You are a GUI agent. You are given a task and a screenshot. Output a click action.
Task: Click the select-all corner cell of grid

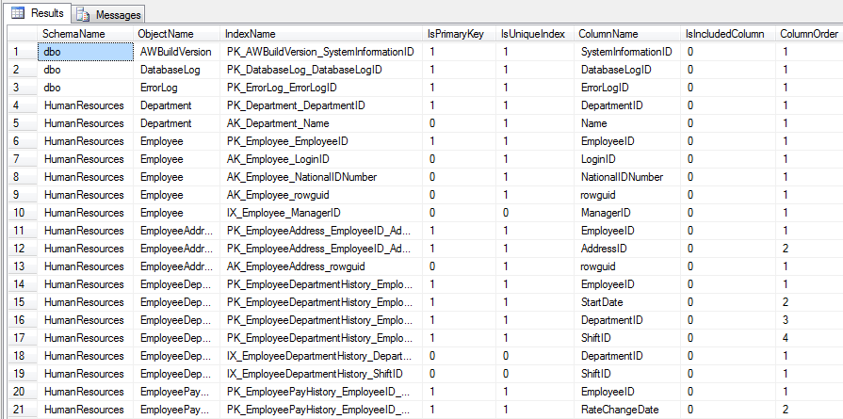click(x=19, y=34)
